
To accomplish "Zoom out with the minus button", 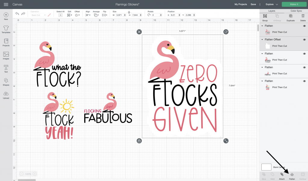I will pos(22,174).
